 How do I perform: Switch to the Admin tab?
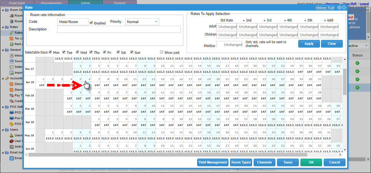point(86,3)
